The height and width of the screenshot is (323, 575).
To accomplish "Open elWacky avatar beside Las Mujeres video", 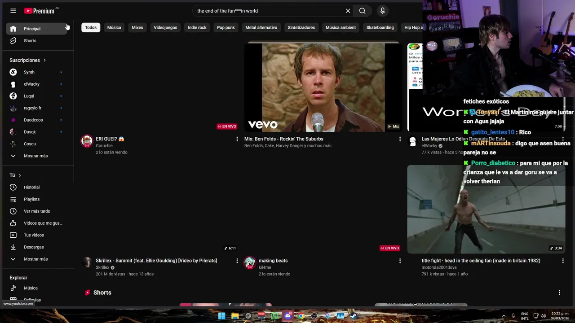I will (x=412, y=141).
